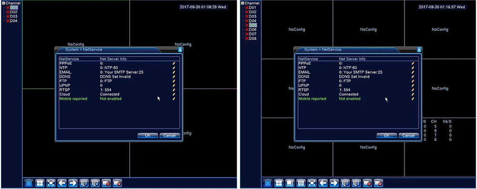Start all previews with blue play monitor icon, left screen
The width and height of the screenshot is (477, 189).
[84, 183]
